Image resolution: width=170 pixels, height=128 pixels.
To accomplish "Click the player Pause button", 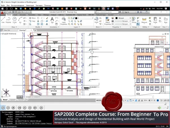I will [x=8, y=108].
